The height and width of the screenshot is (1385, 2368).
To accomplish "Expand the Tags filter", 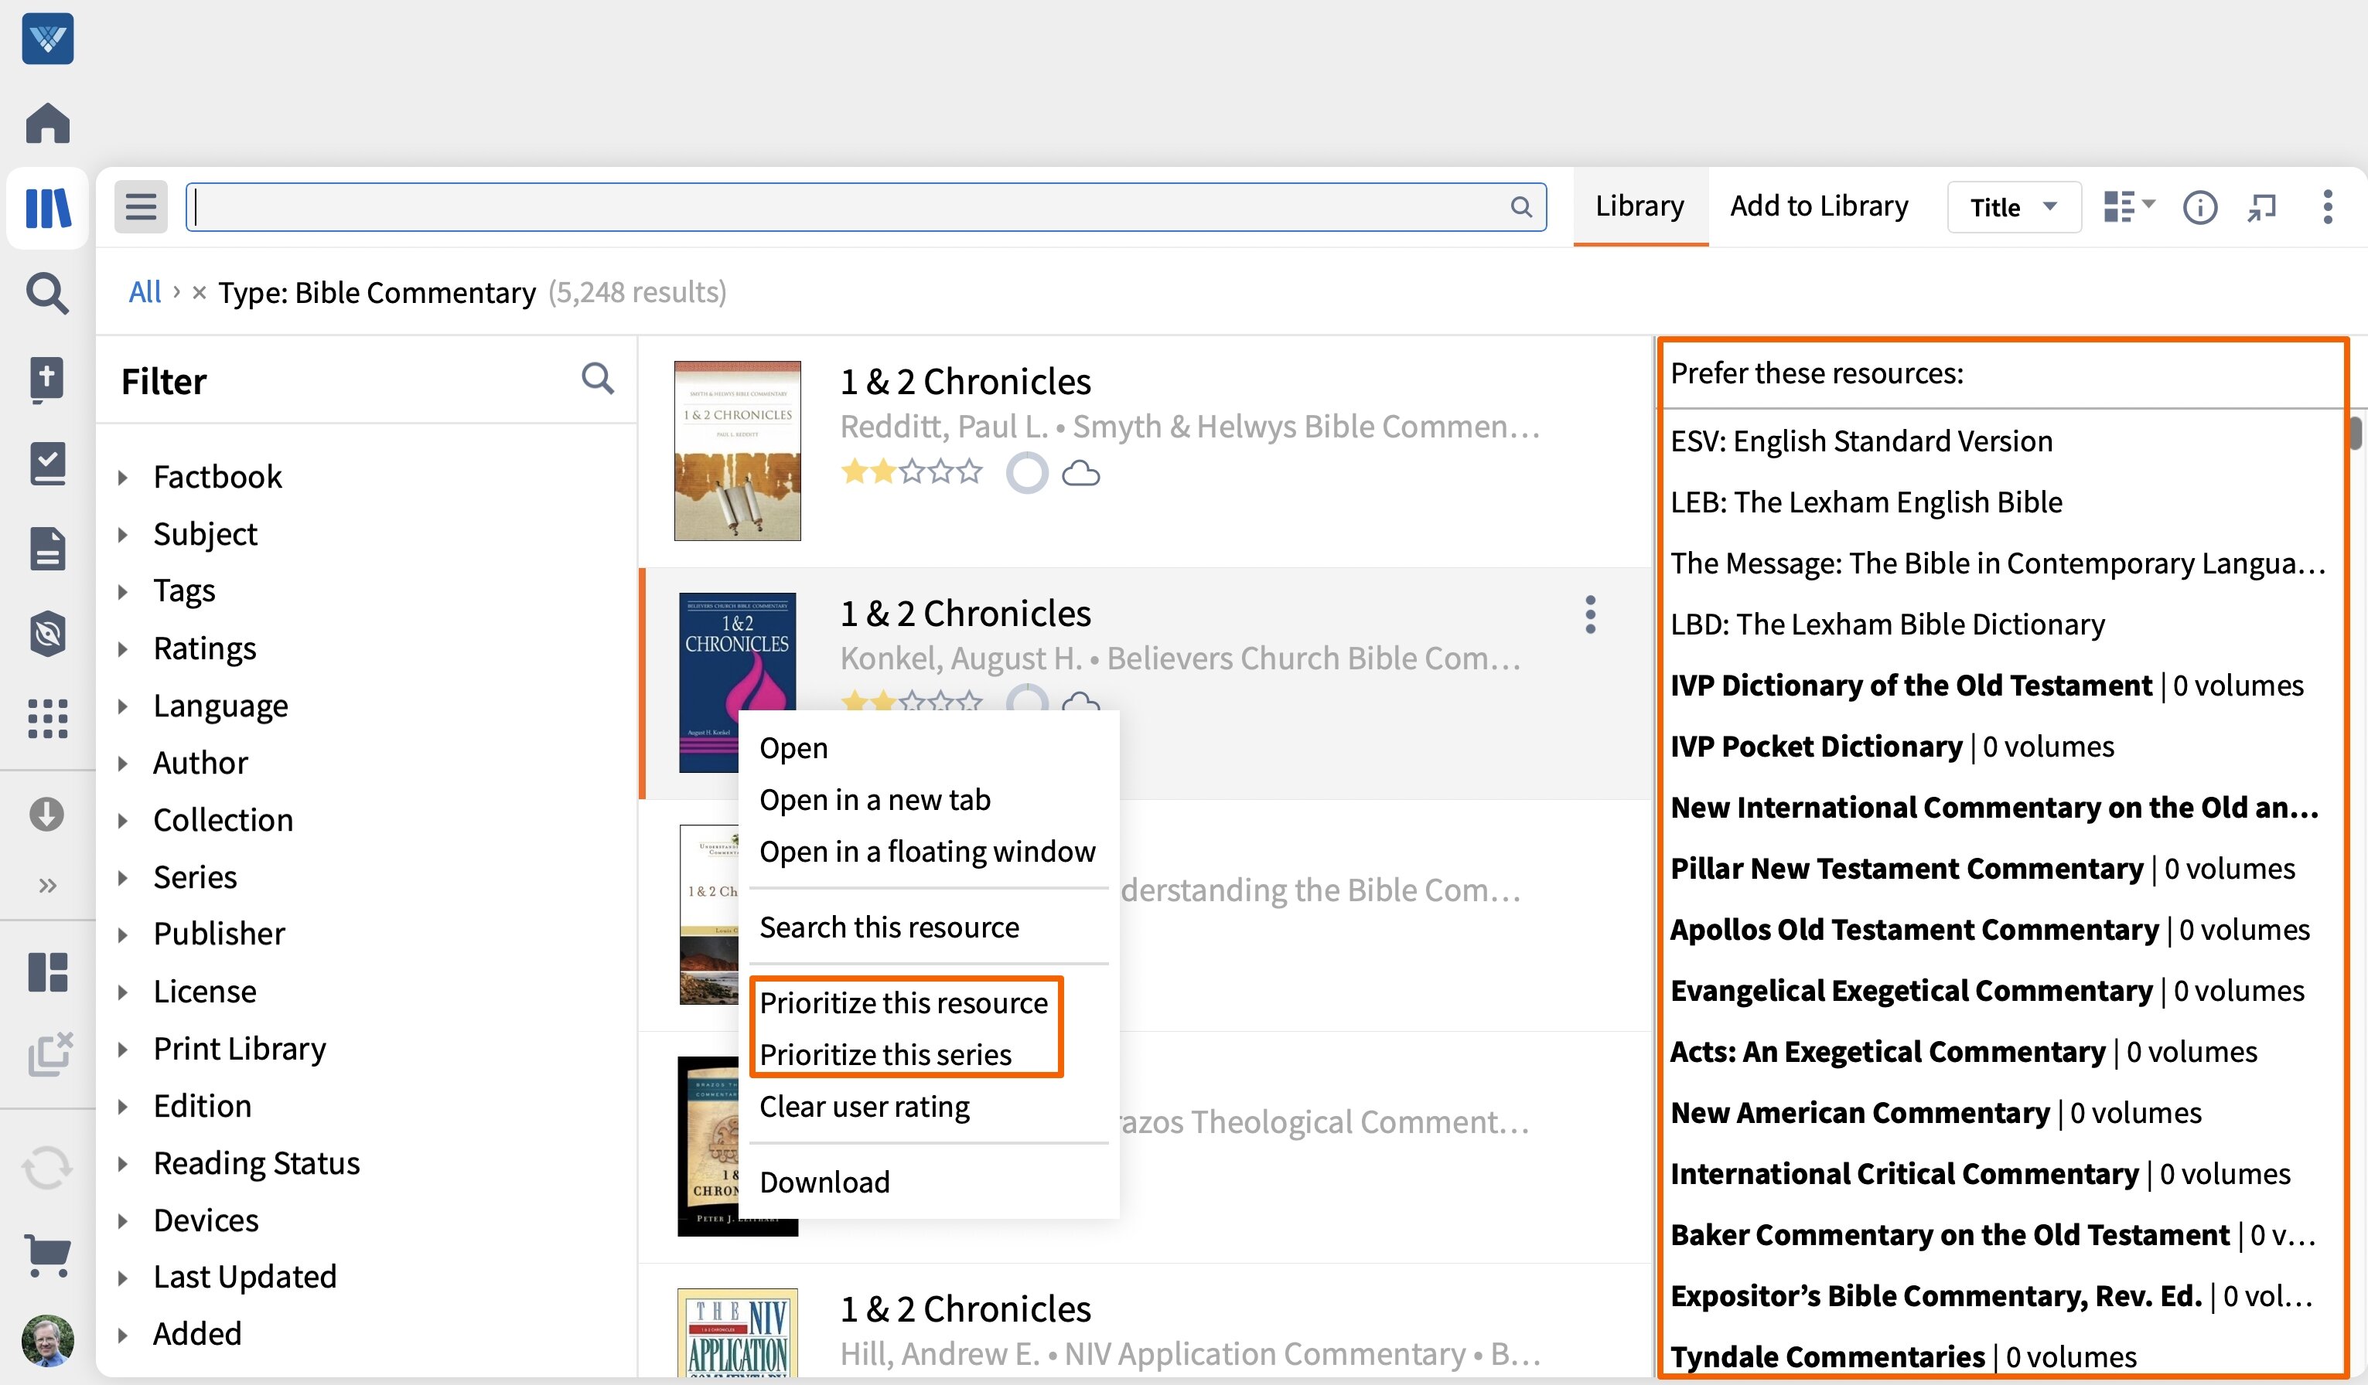I will 123,591.
